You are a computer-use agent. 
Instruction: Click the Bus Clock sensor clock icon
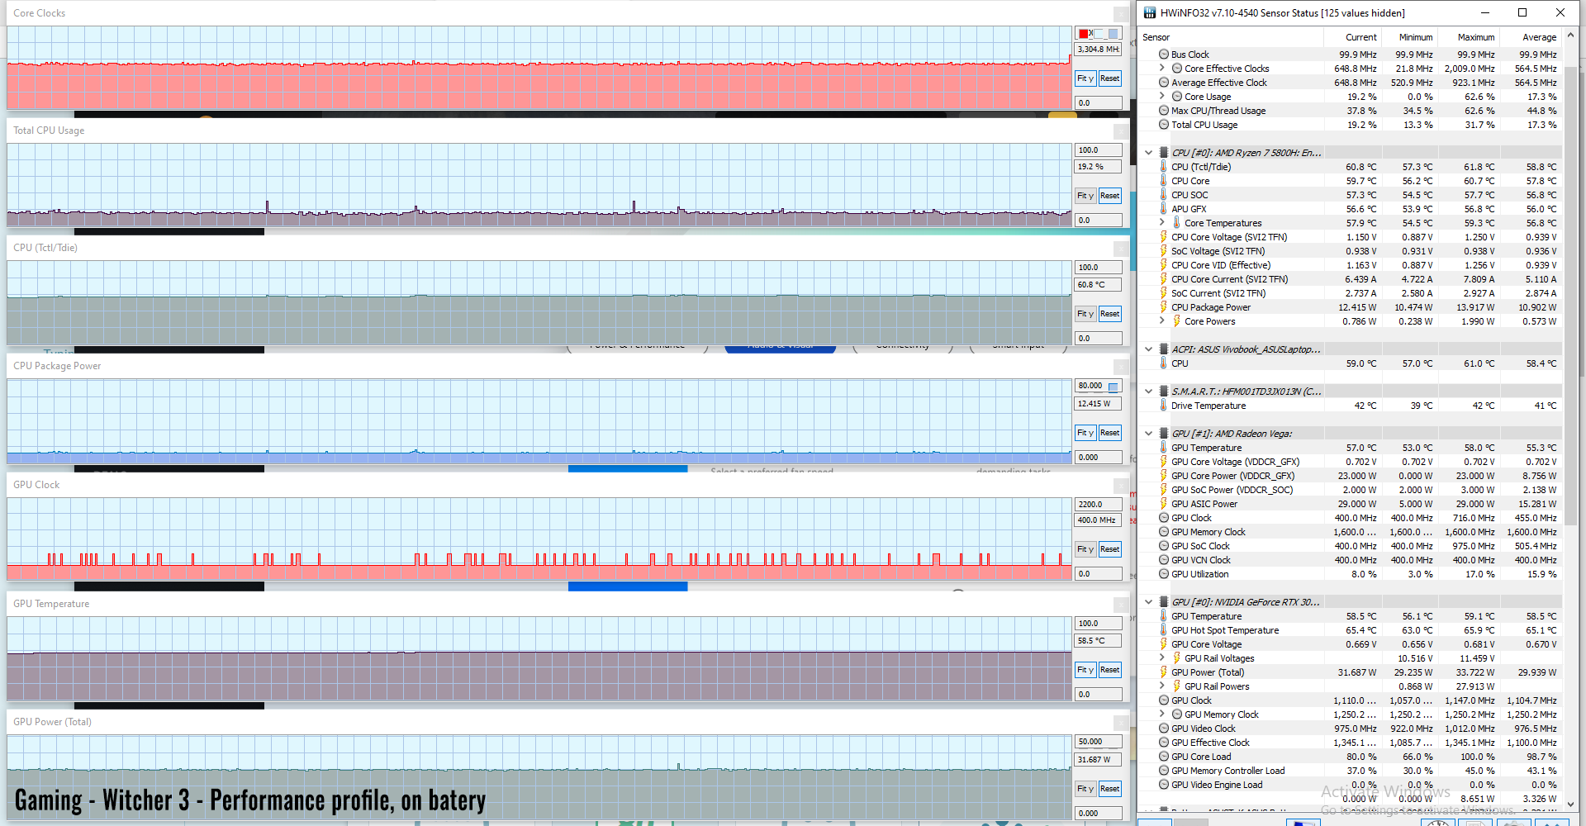click(x=1163, y=55)
